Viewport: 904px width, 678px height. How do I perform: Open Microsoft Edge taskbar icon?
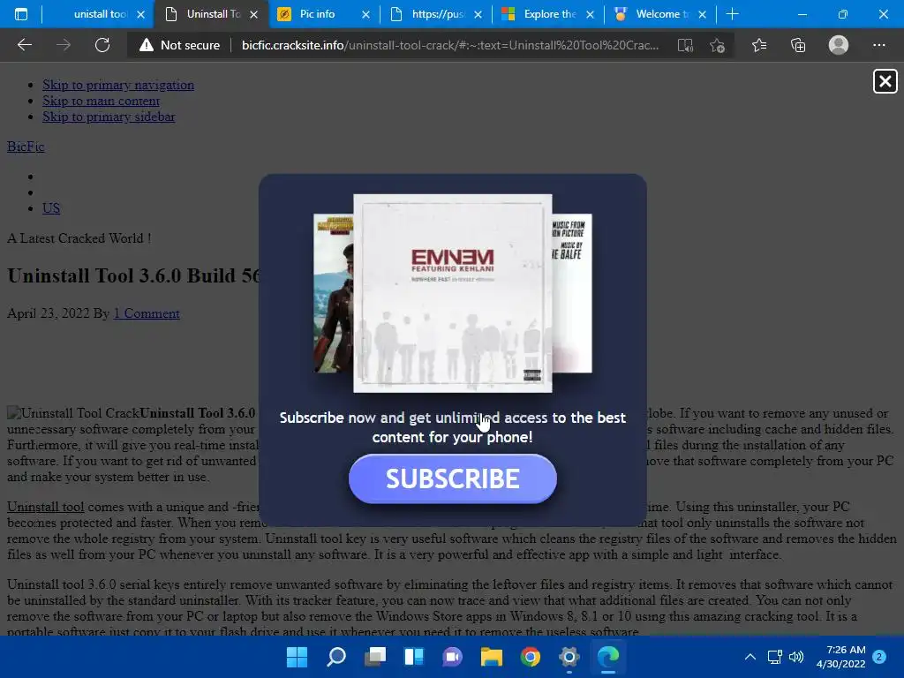point(607,657)
